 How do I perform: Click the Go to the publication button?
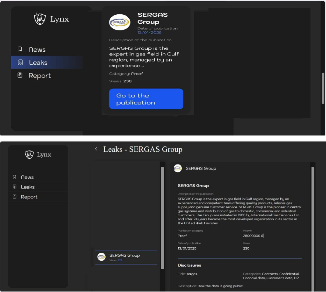(146, 99)
